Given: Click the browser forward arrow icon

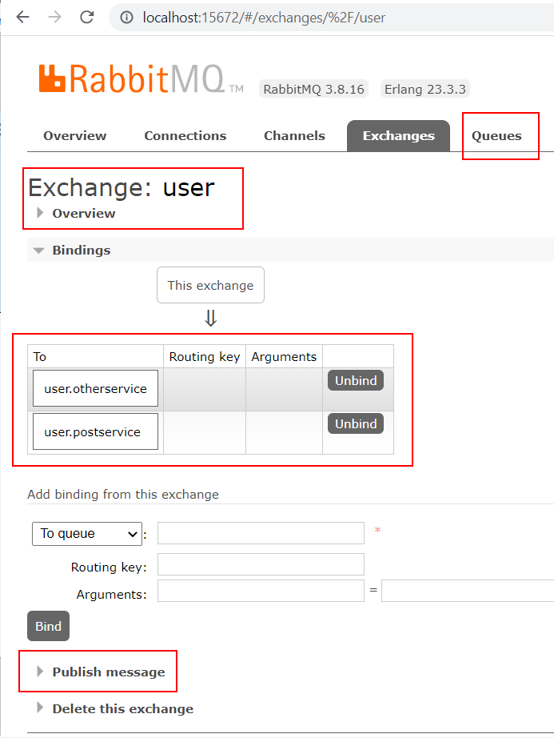Looking at the screenshot, I should point(55,18).
